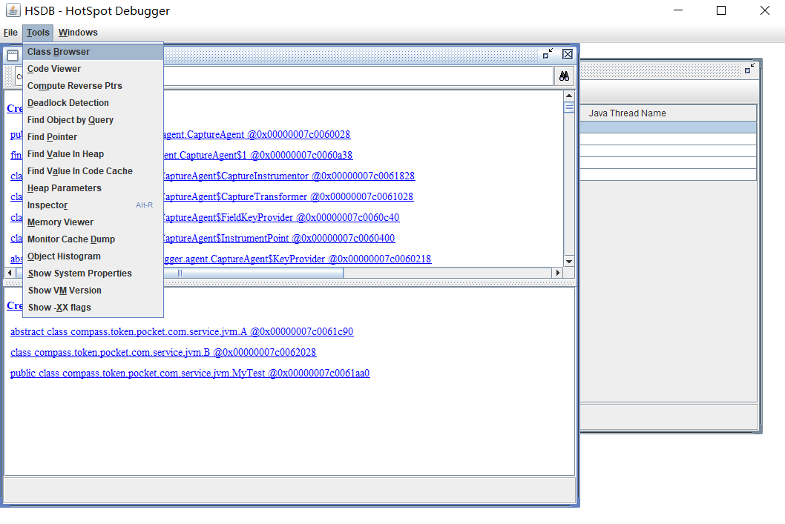Close the Class Browser internal window

[567, 54]
